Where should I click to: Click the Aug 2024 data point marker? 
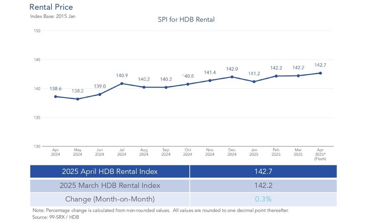pyautogui.click(x=144, y=87)
